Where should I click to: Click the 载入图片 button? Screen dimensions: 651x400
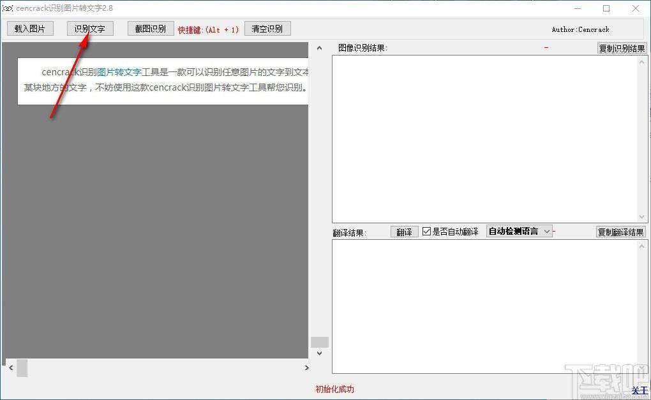pos(30,29)
